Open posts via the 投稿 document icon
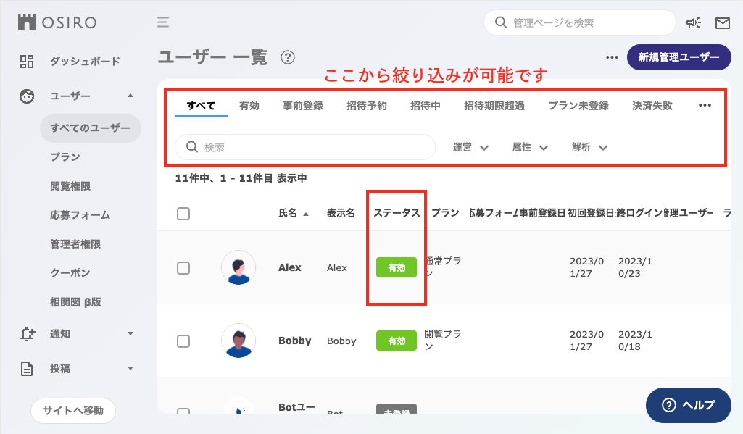 [x=27, y=369]
